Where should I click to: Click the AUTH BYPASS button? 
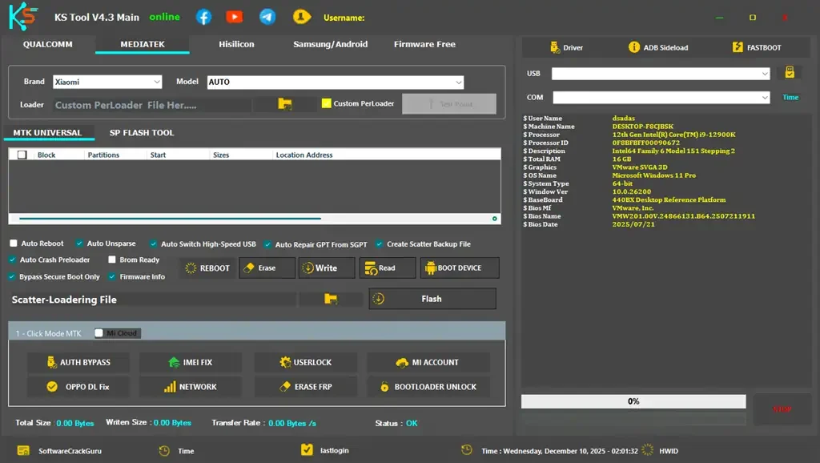[78, 362]
